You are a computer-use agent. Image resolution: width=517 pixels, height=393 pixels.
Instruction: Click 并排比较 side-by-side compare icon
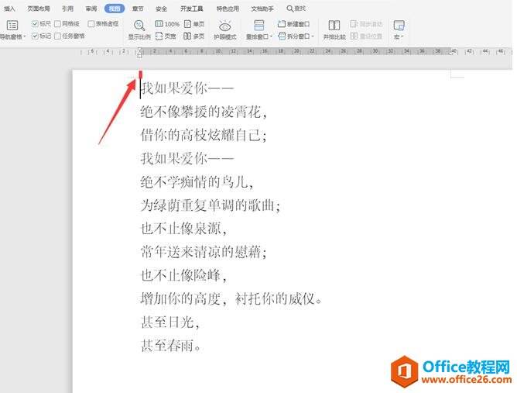(x=334, y=26)
